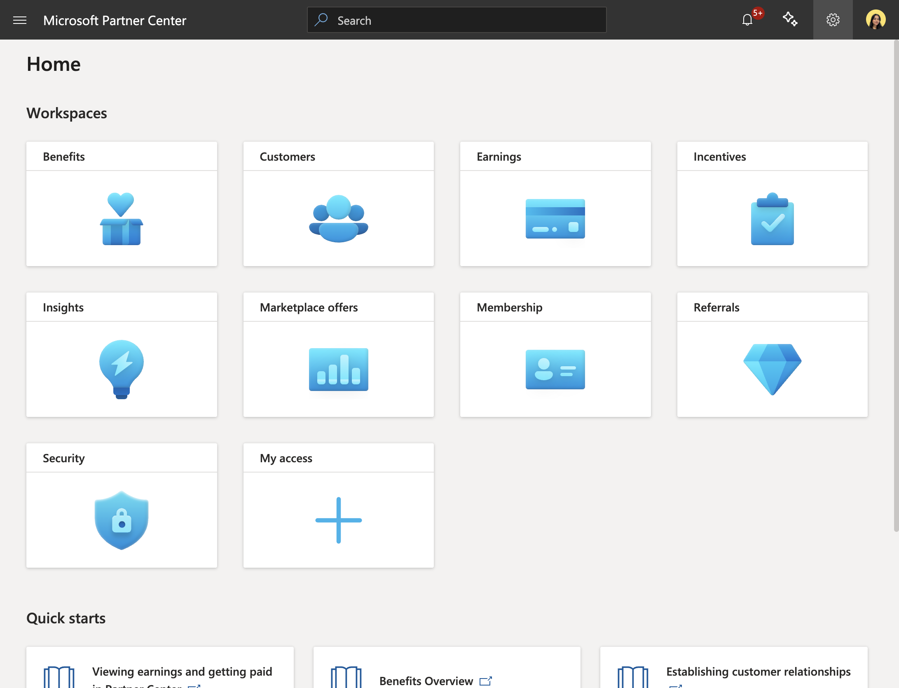
Task: Click the Insights lightbulb icon
Action: tap(122, 369)
